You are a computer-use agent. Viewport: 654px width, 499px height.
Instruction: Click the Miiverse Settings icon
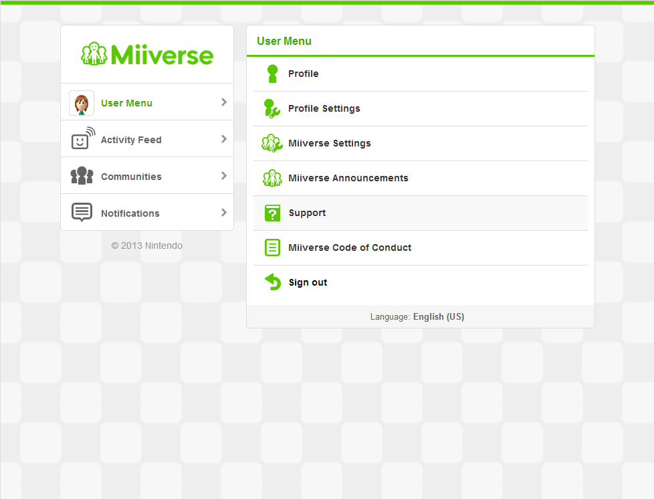coord(272,143)
